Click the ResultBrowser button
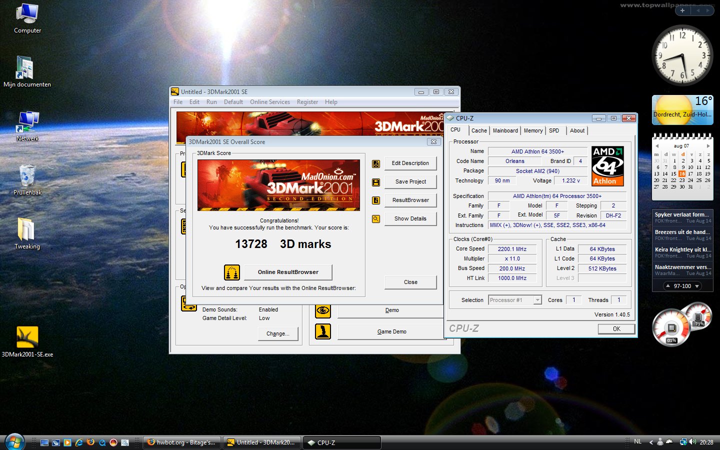720x450 pixels. (410, 200)
